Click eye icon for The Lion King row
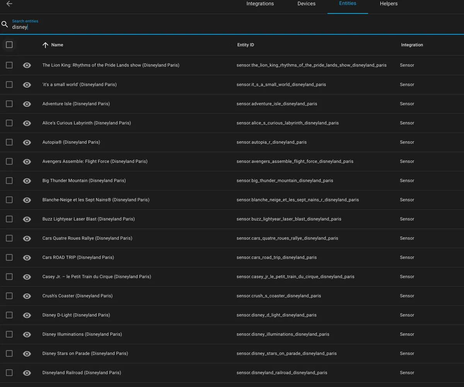The height and width of the screenshot is (387, 464). click(x=27, y=65)
